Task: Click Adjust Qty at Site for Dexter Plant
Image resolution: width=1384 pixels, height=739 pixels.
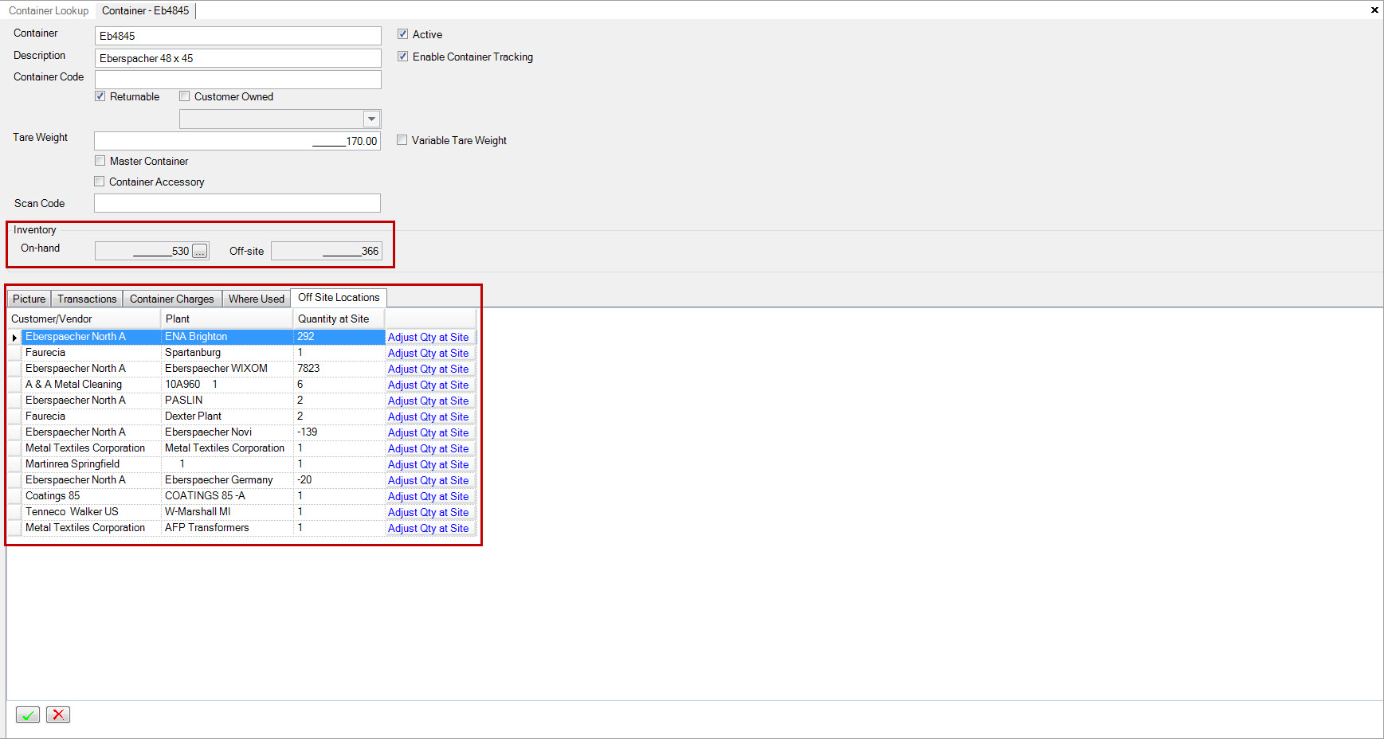Action: [x=429, y=417]
